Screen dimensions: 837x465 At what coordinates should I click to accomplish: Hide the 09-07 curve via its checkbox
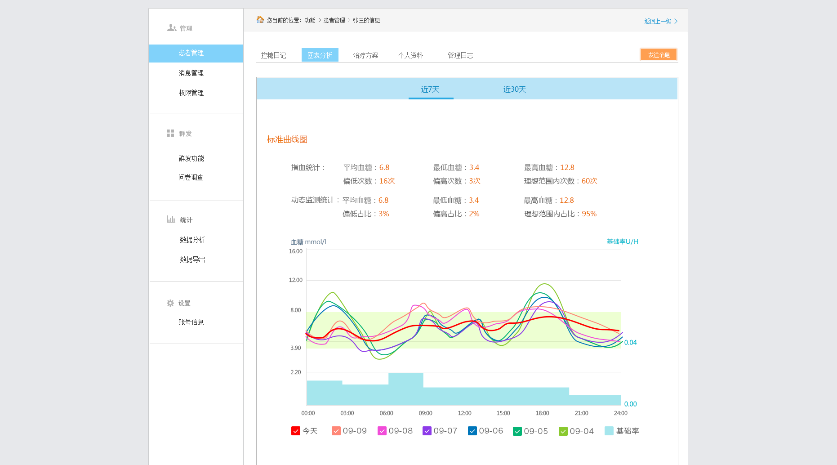click(x=427, y=431)
